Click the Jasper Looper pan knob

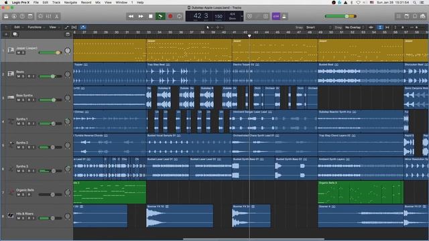67,51
